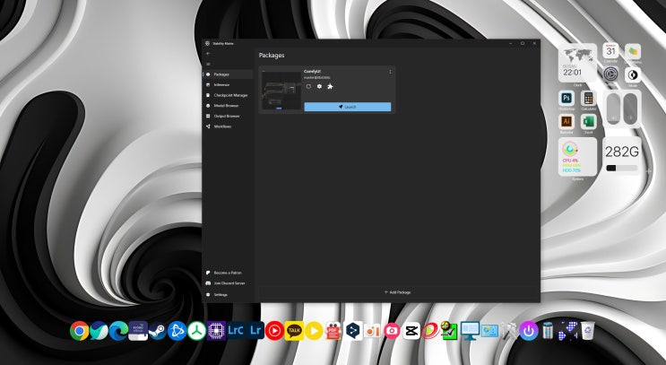Viewport: 666px width, 365px height.
Task: Open CapCut from the dock
Action: pyautogui.click(x=411, y=331)
